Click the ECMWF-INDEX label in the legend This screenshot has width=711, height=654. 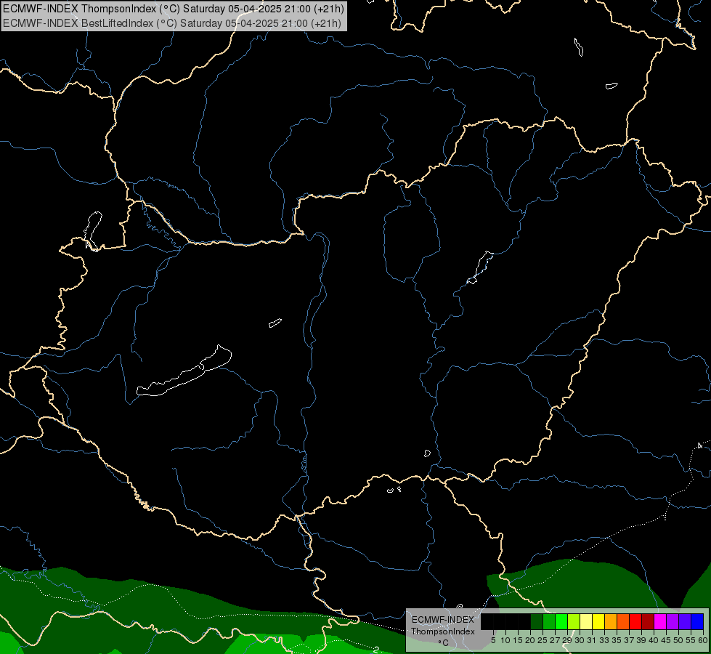click(x=443, y=620)
